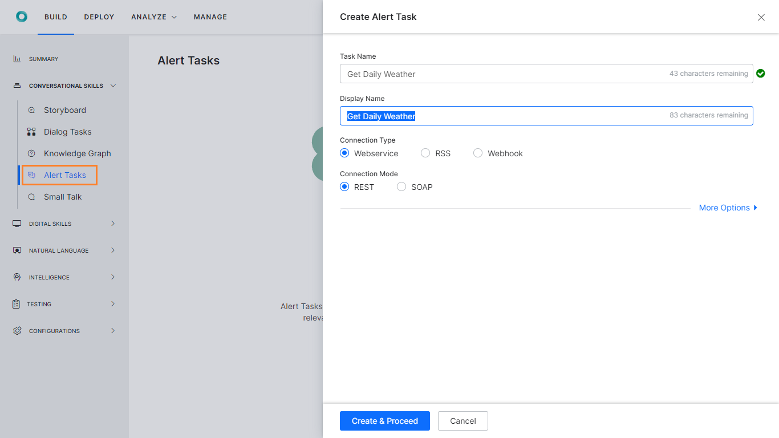This screenshot has width=779, height=438.
Task: Expand More Options section
Action: coord(728,208)
